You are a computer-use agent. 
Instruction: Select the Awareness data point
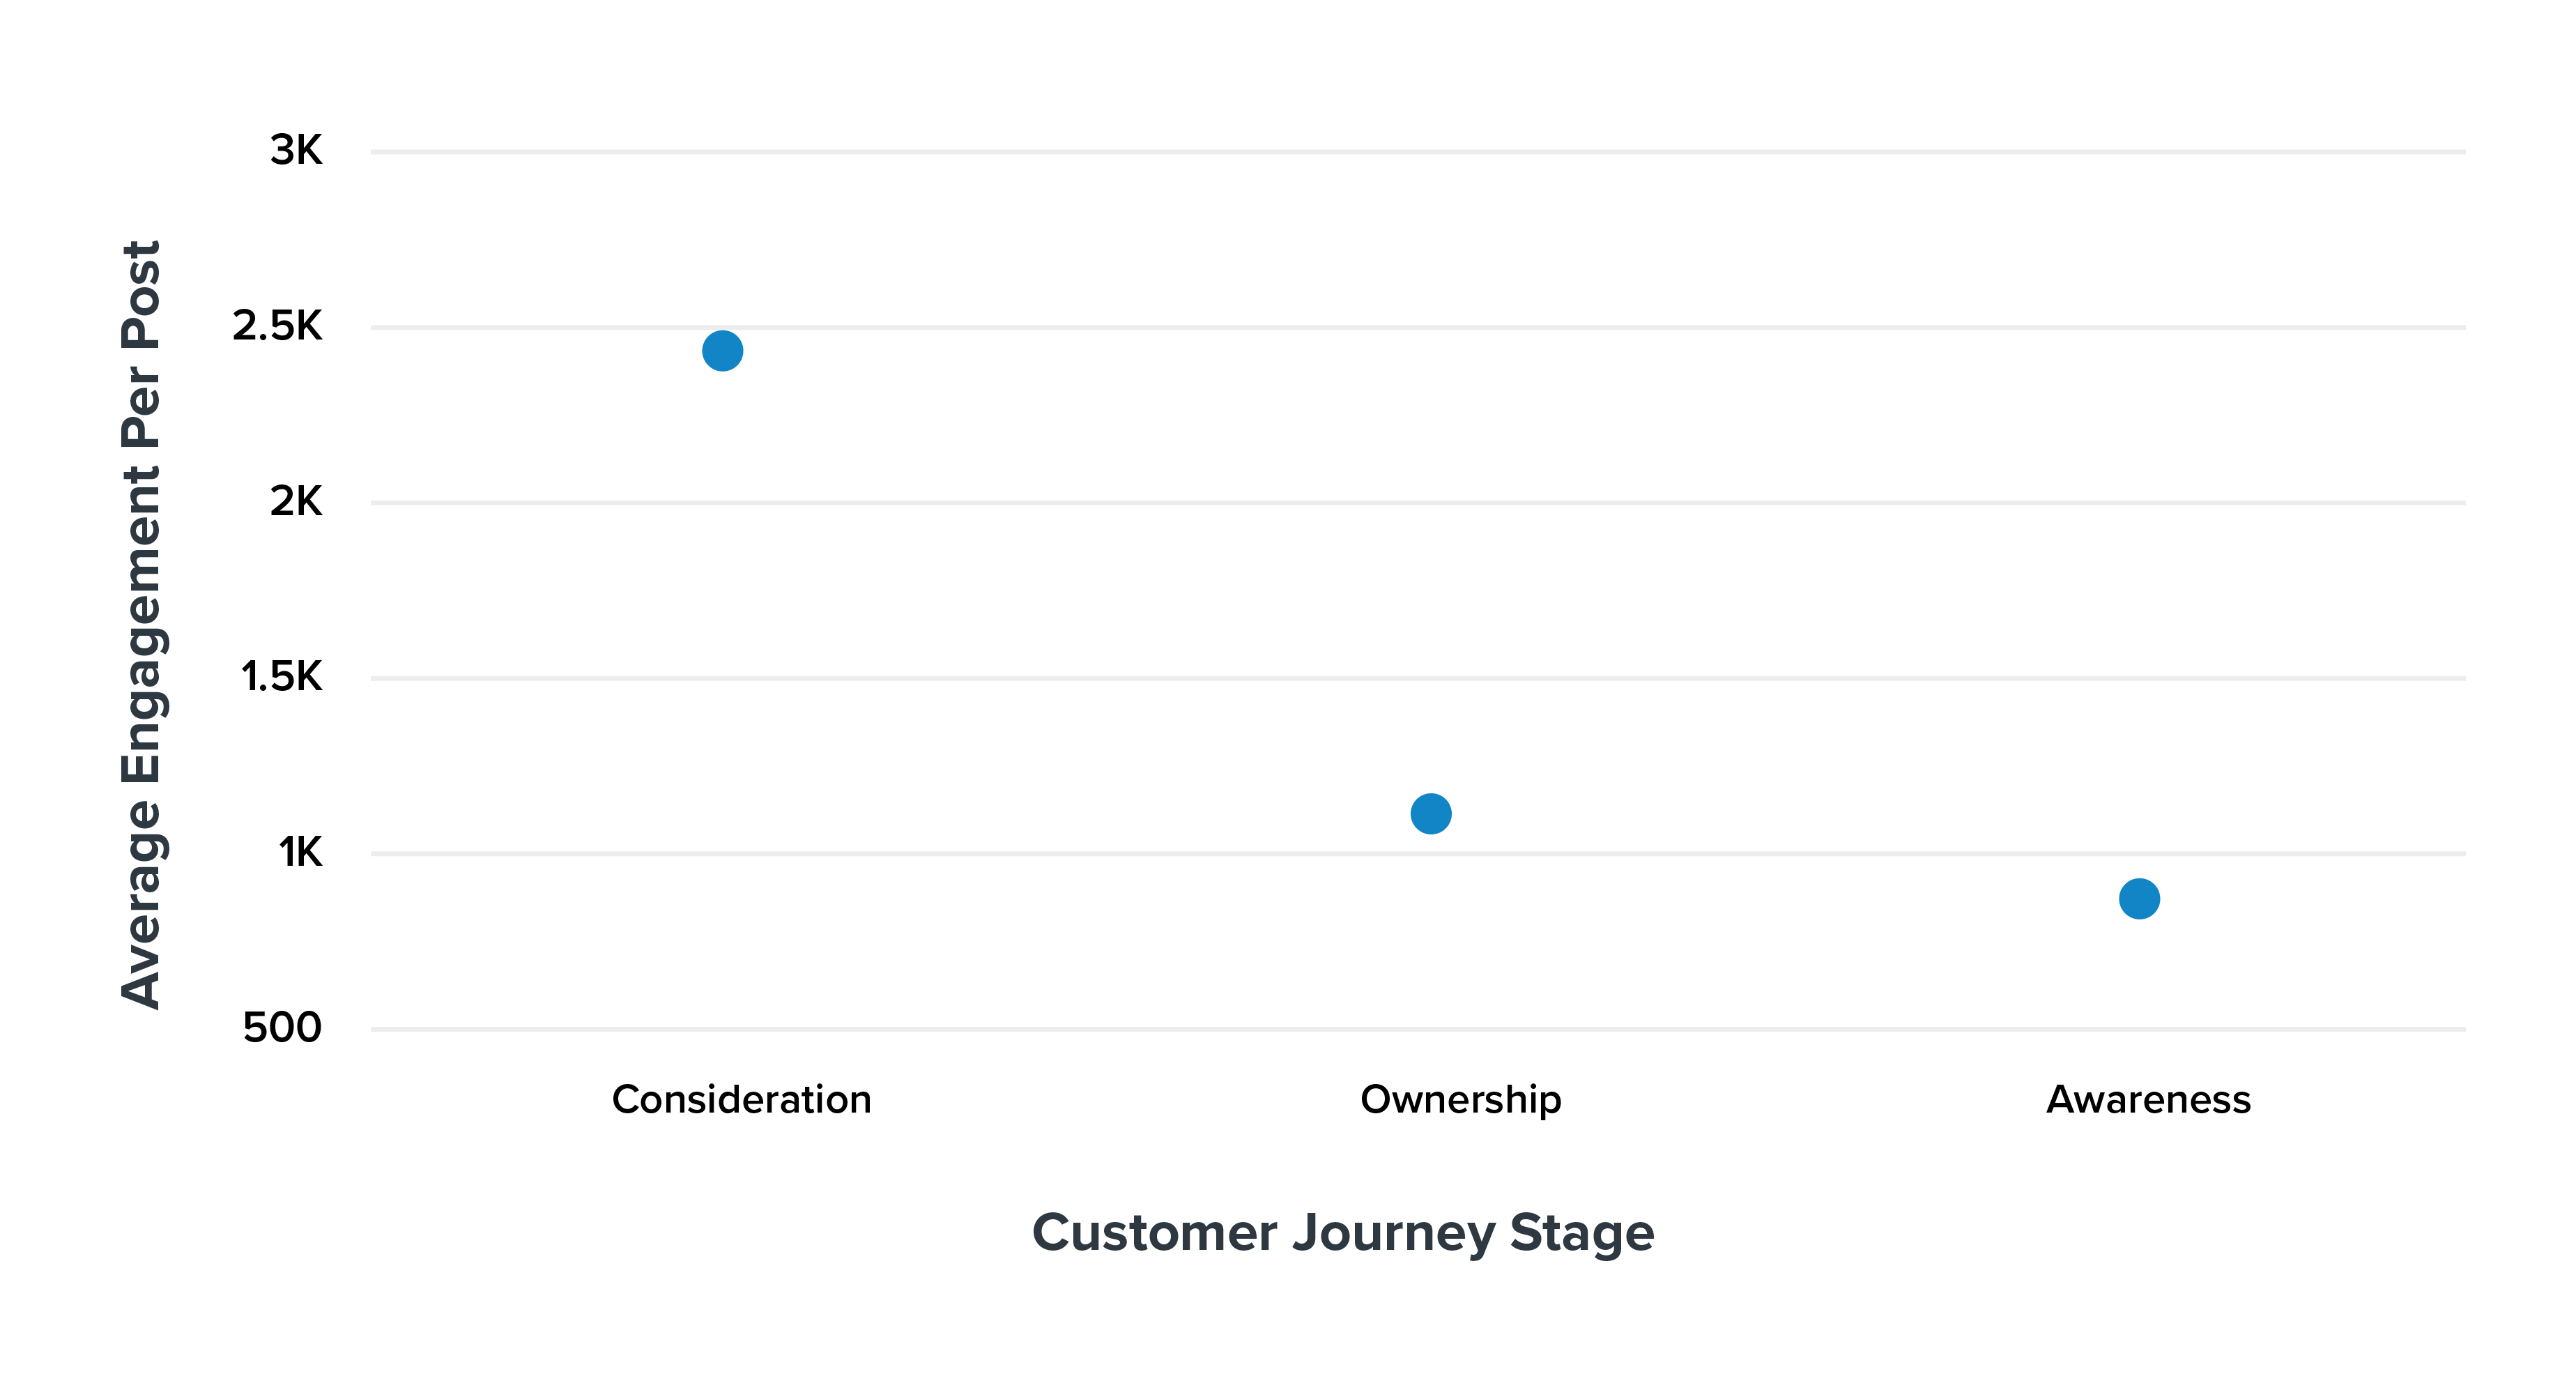2139,898
